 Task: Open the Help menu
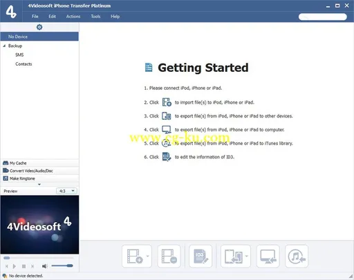click(x=115, y=17)
